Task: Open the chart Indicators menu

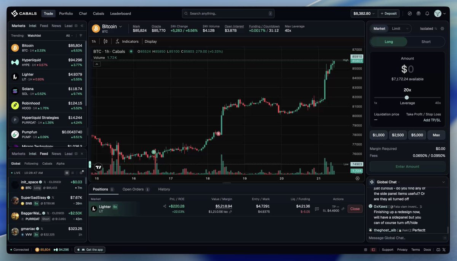Action: tap(127, 41)
